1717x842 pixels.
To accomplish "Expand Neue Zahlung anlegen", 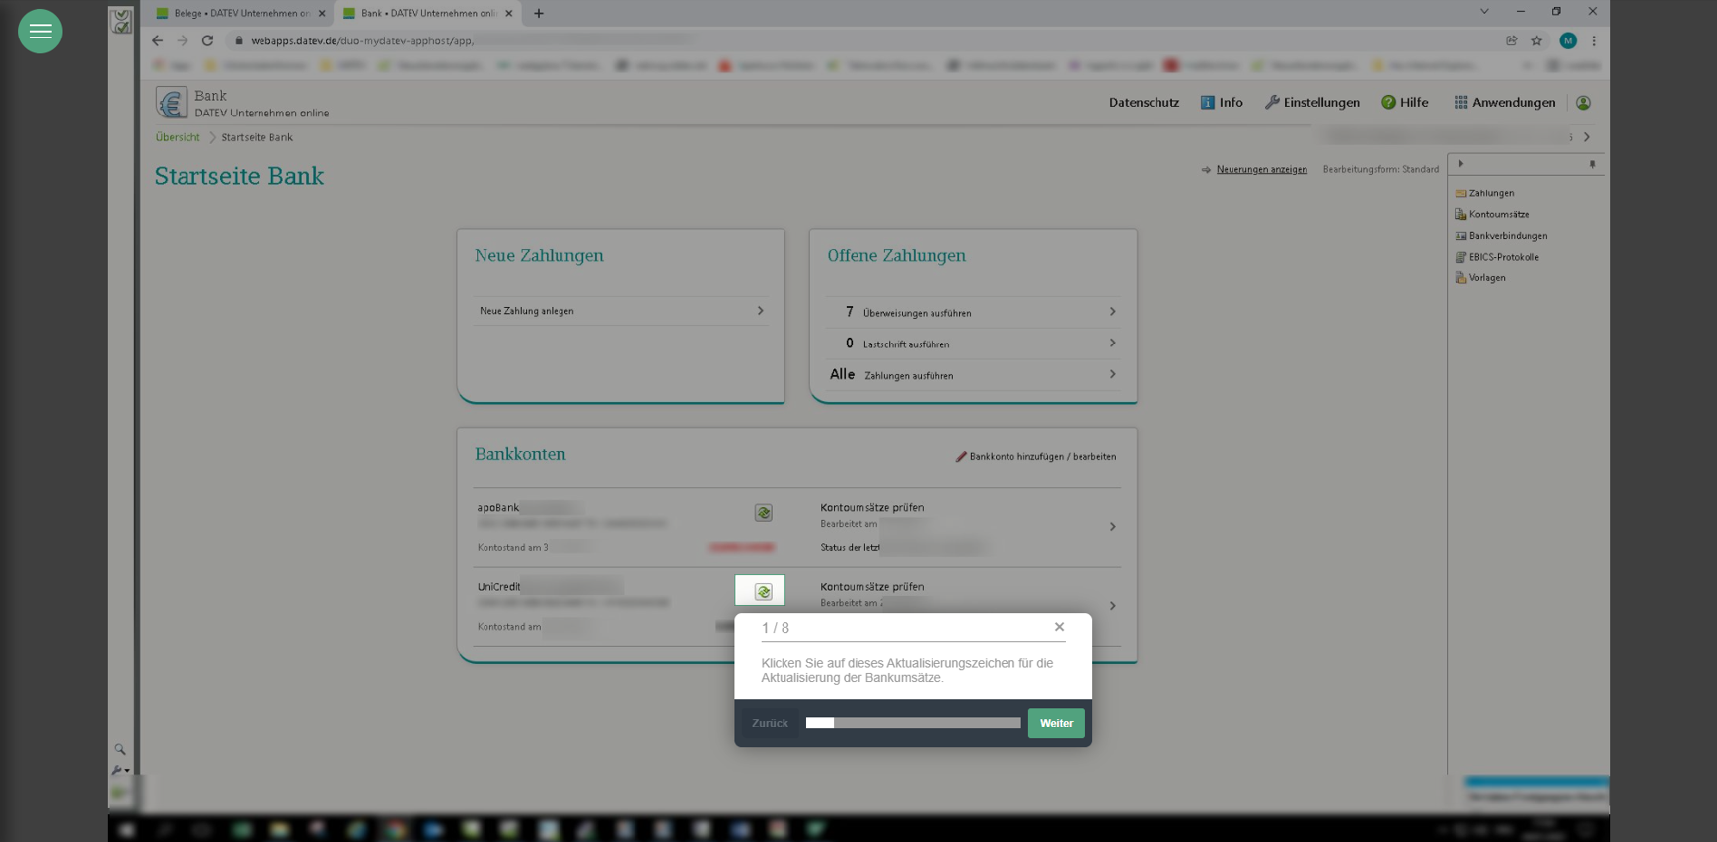I will tap(621, 311).
